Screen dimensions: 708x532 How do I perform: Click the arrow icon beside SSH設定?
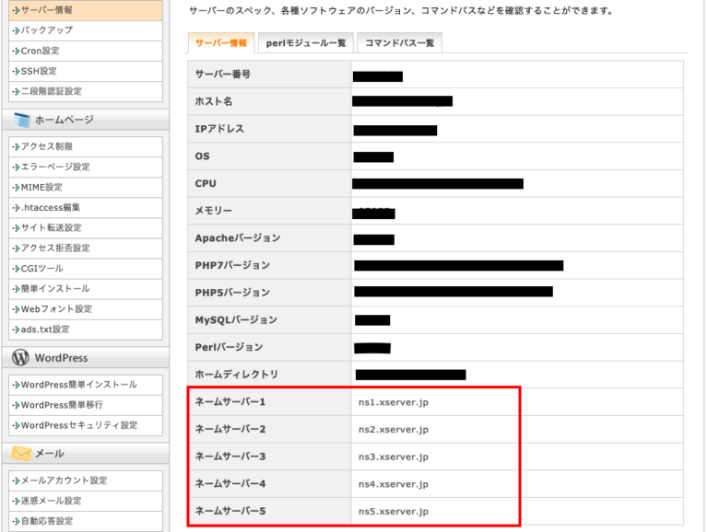click(x=16, y=71)
